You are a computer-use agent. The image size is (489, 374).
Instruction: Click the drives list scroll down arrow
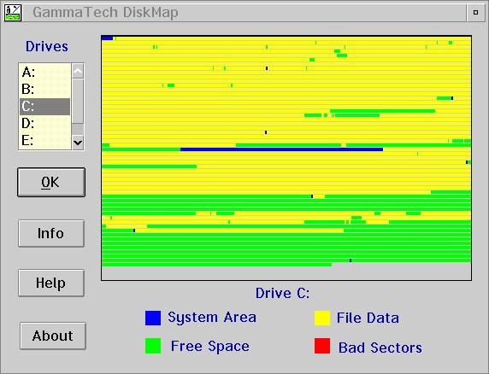(x=78, y=143)
